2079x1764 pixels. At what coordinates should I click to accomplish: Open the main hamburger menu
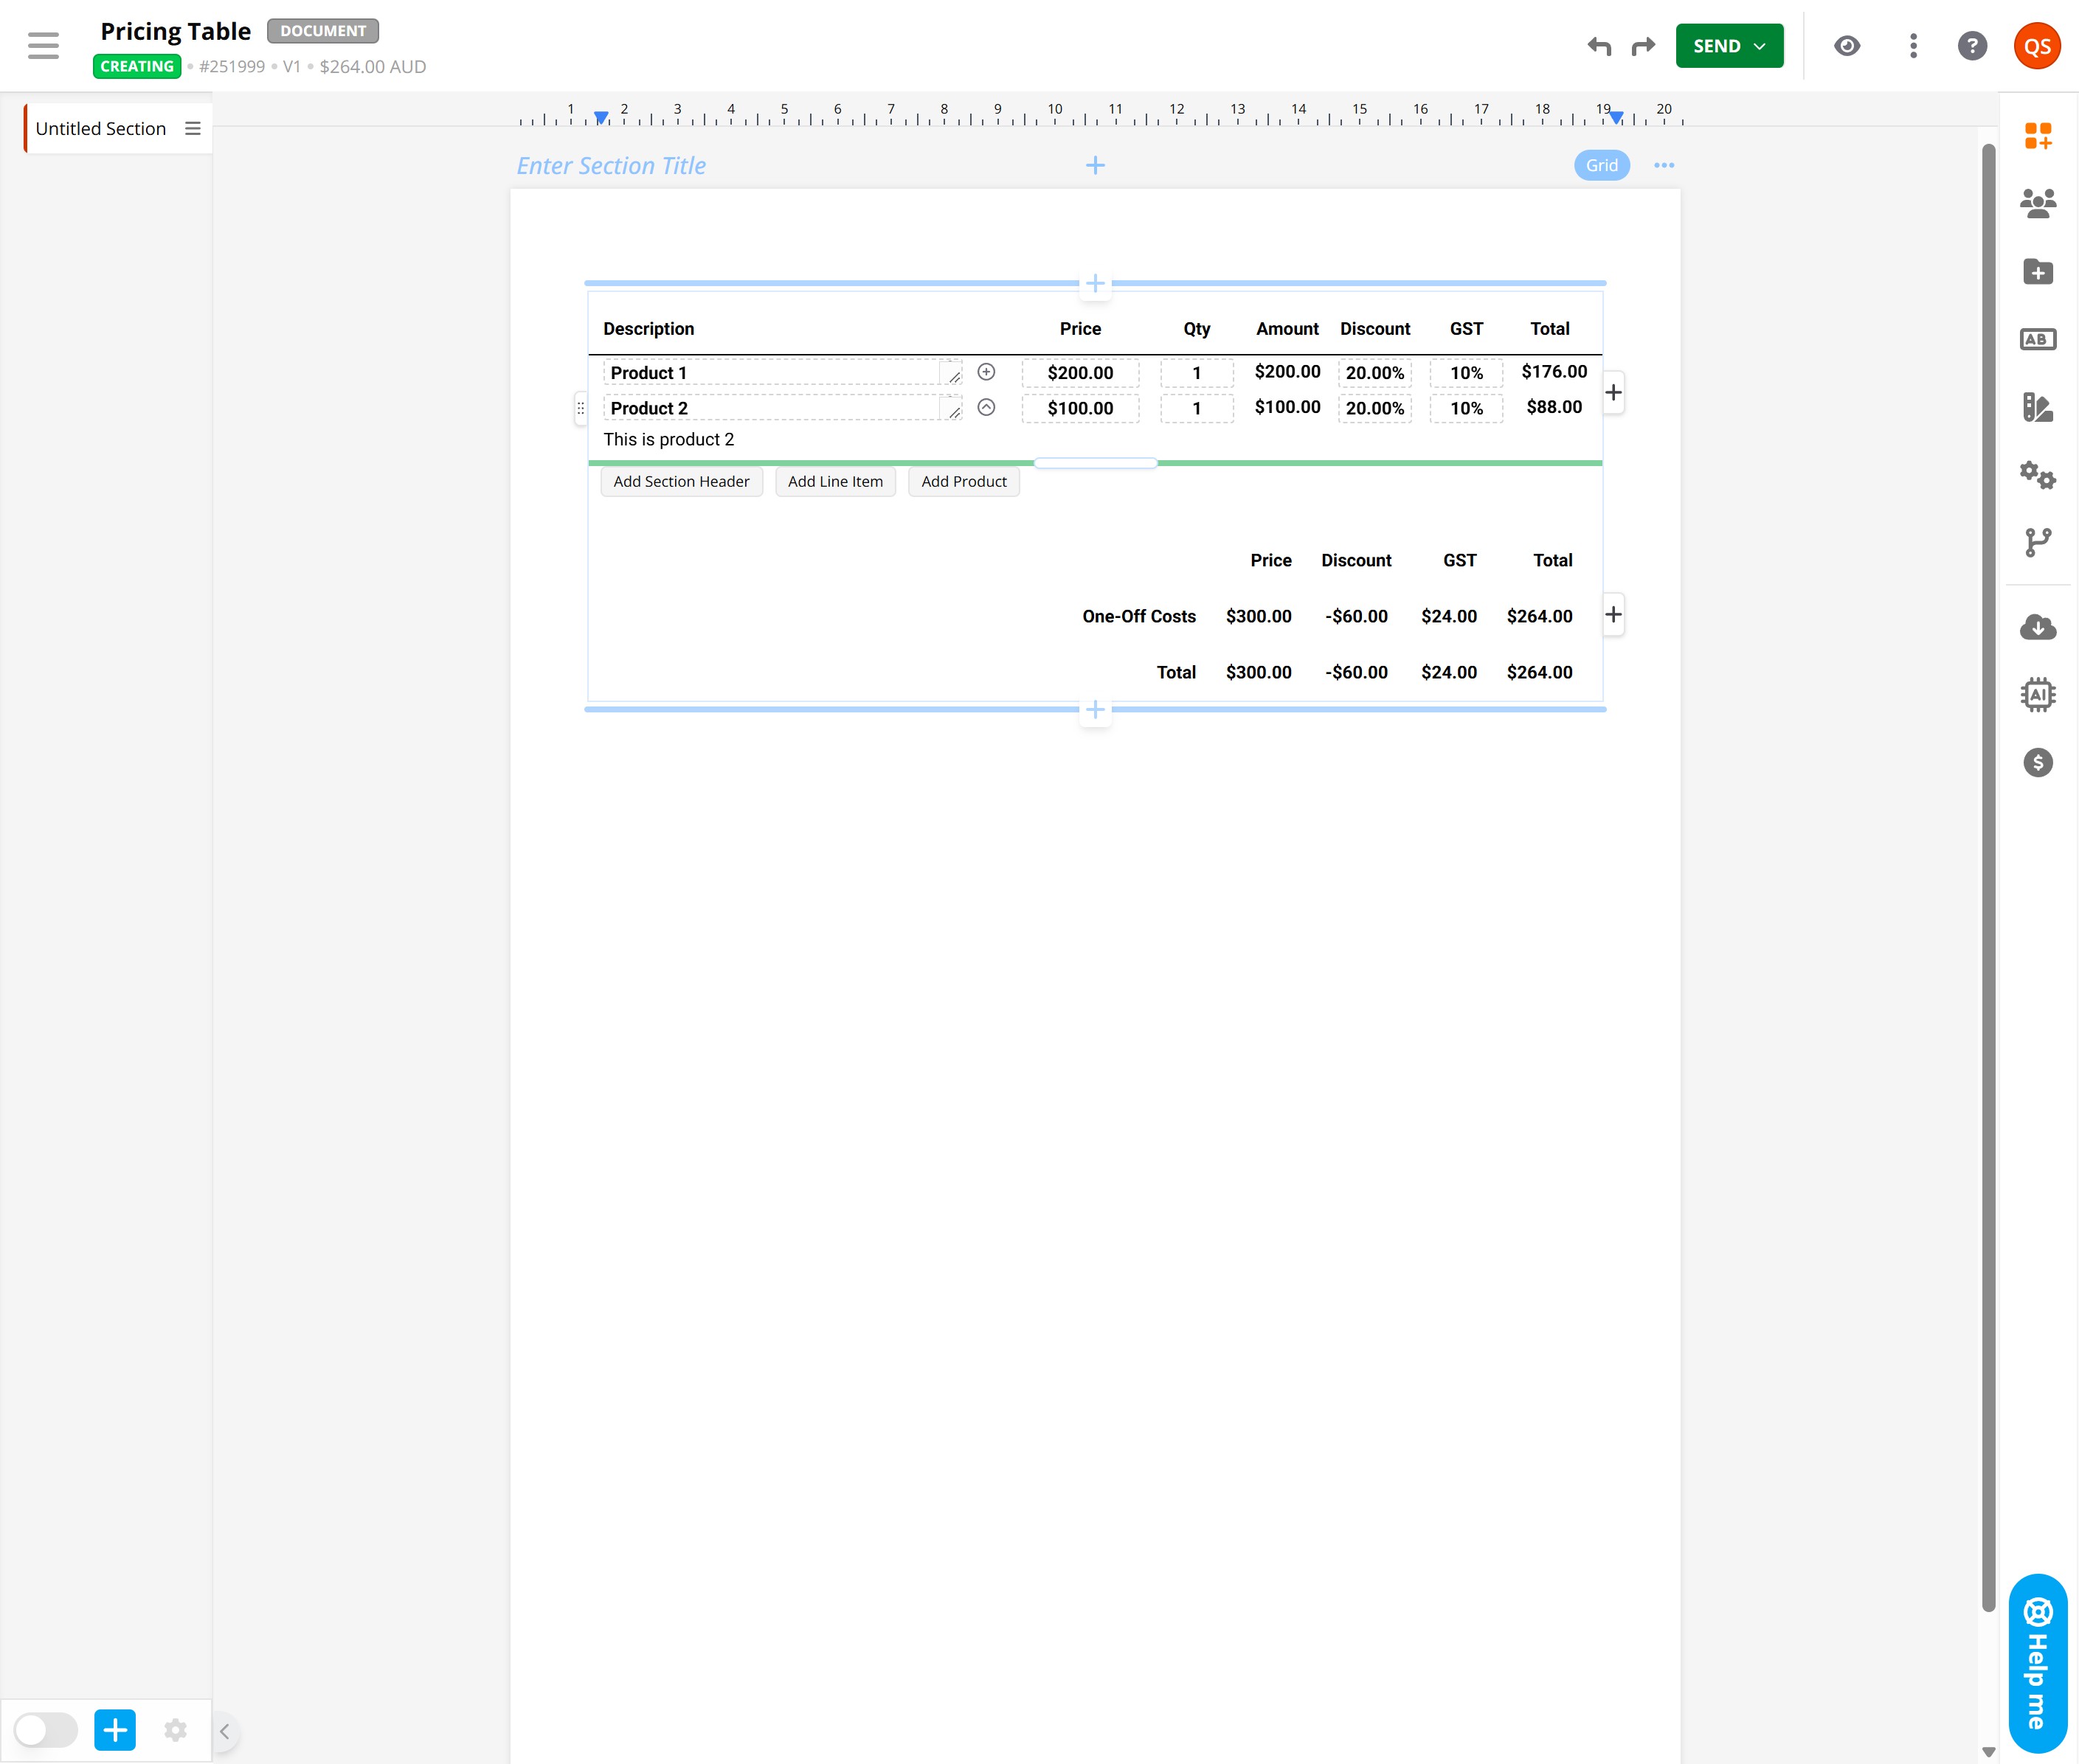[x=43, y=46]
